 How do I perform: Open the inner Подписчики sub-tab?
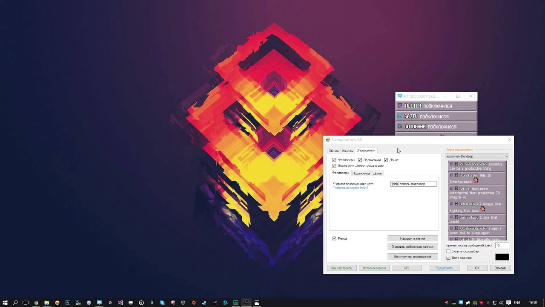point(361,174)
